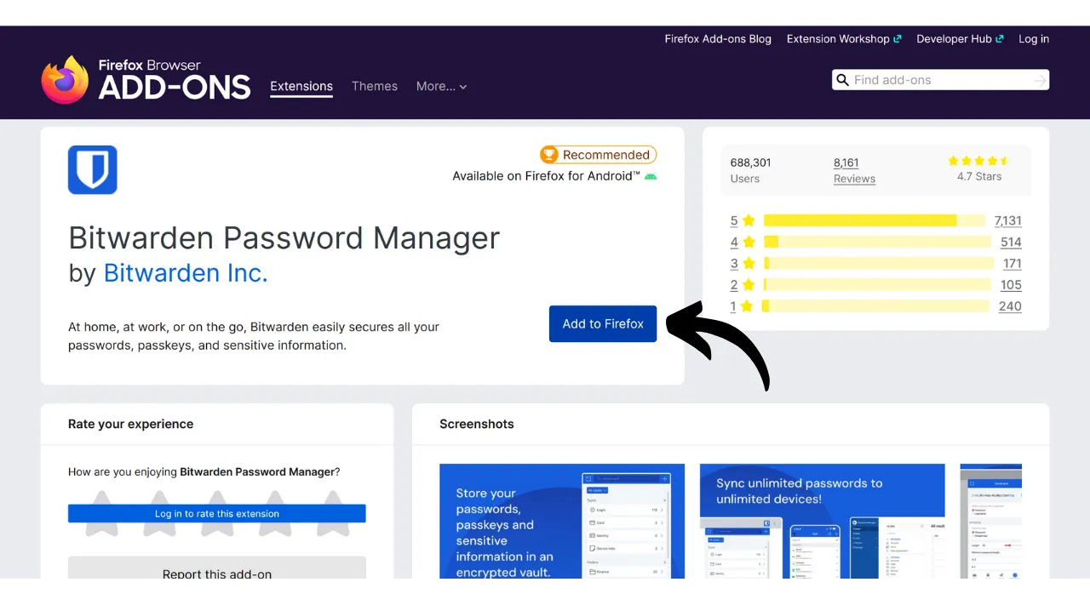
Task: Click the magnifier icon in the search bar
Action: click(843, 79)
